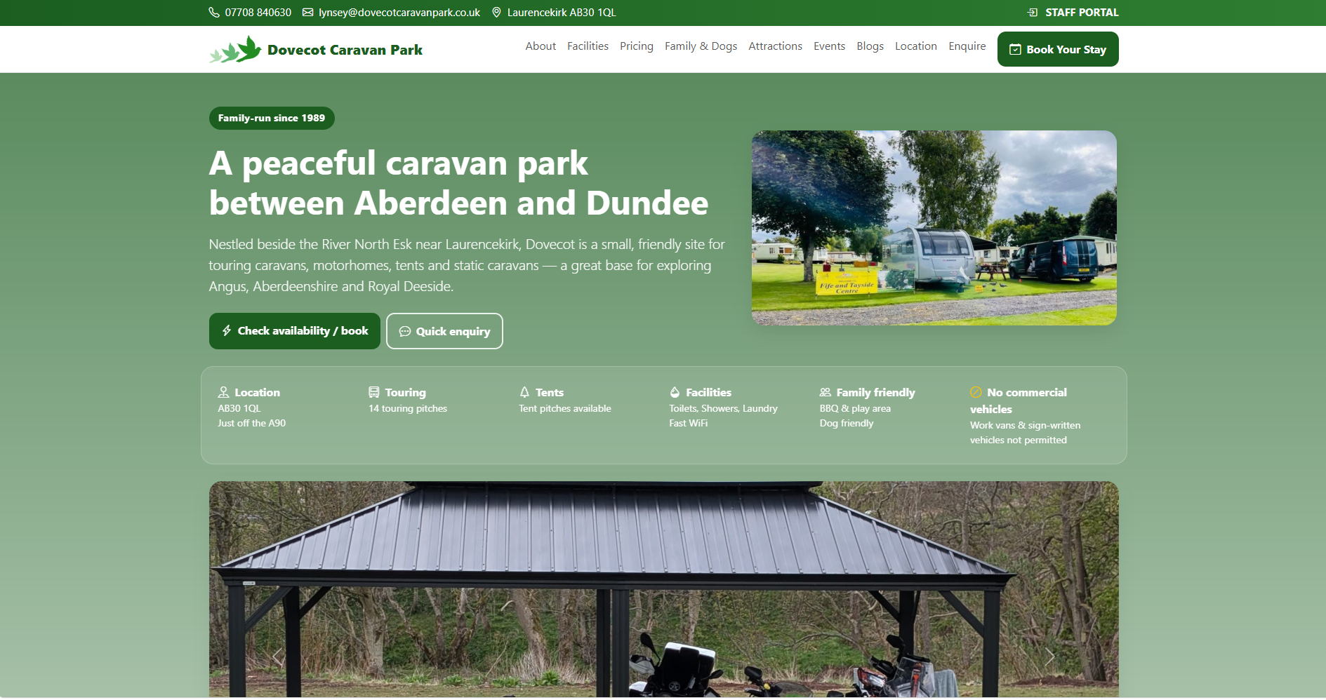The height and width of the screenshot is (700, 1326).
Task: Click the Family friendly people icon
Action: [x=826, y=393]
